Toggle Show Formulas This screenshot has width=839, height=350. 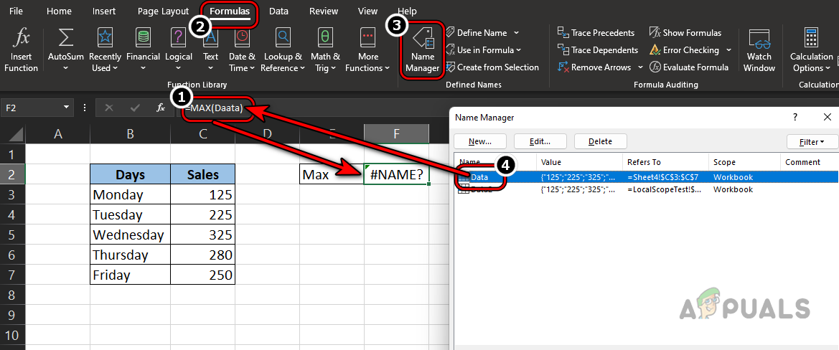(x=685, y=32)
